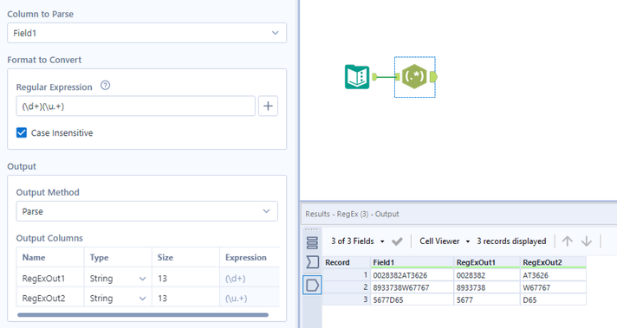Edit the Size value for RegExOut2

pos(185,299)
